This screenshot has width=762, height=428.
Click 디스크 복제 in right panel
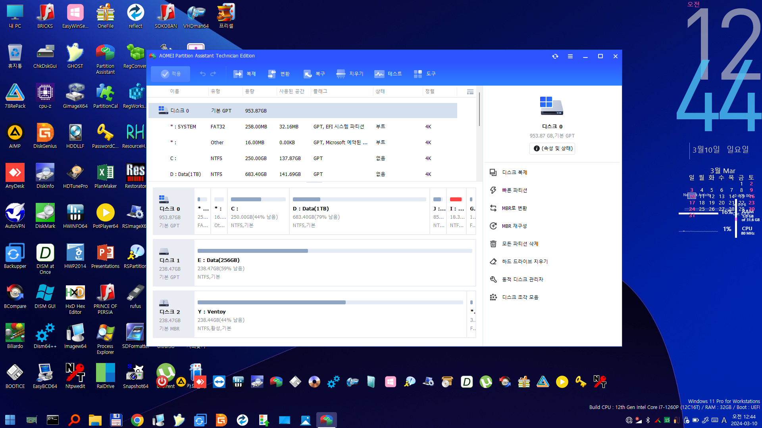click(514, 172)
